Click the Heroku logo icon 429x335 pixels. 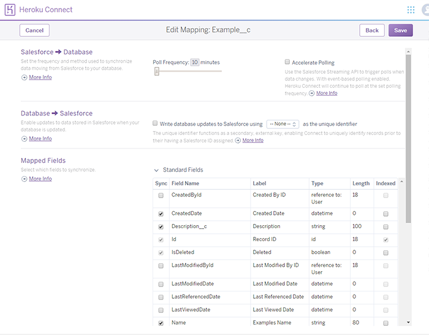click(x=10, y=10)
